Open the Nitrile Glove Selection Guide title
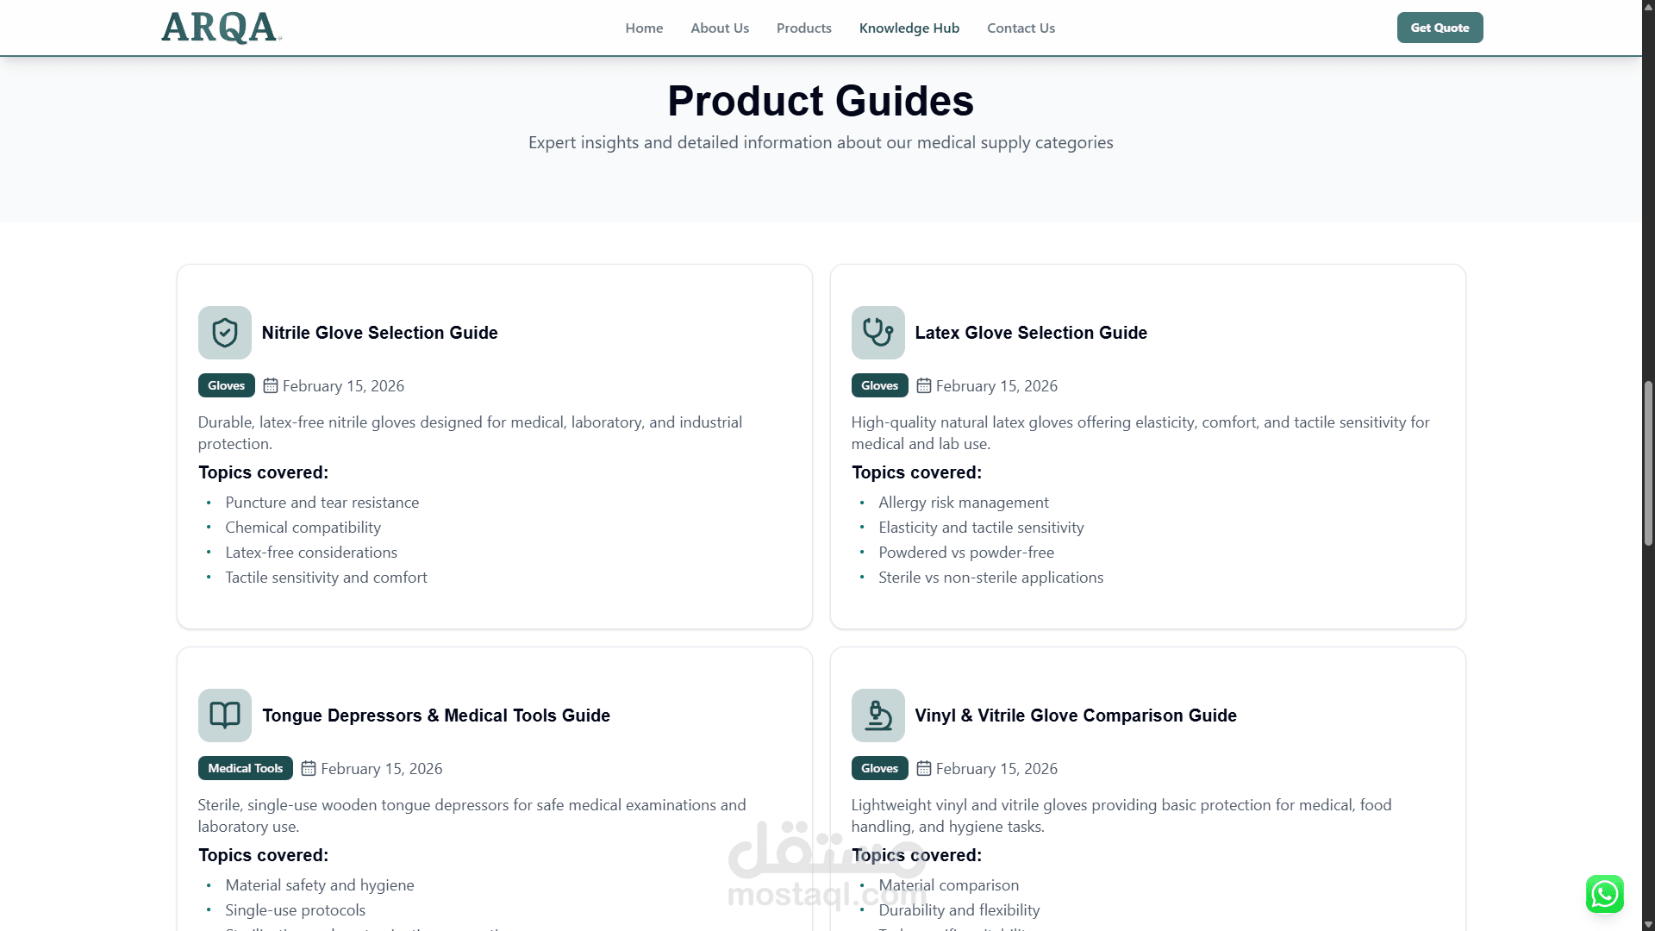Viewport: 1655px width, 931px height. point(379,333)
